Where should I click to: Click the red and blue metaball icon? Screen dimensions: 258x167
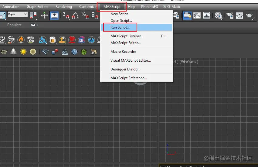click(55, 52)
